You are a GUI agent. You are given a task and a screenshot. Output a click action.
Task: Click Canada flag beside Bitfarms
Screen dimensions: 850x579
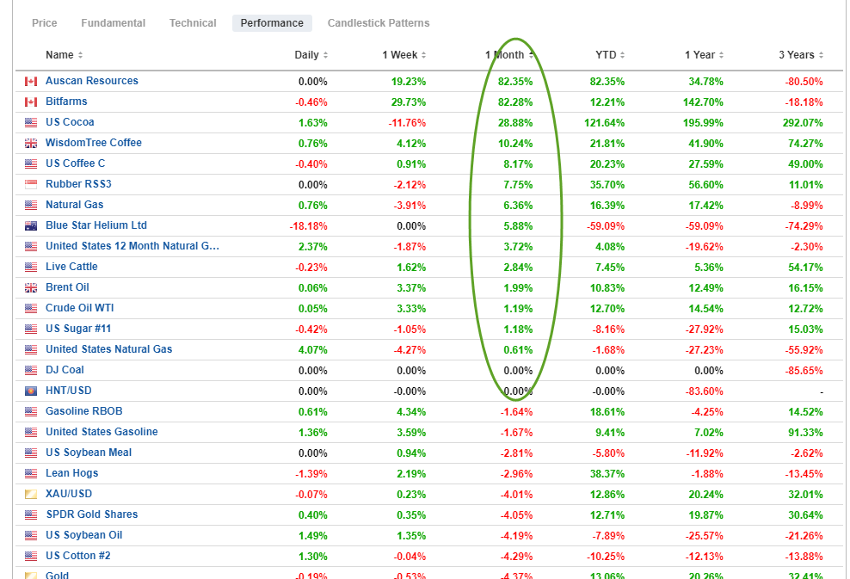pyautogui.click(x=31, y=102)
